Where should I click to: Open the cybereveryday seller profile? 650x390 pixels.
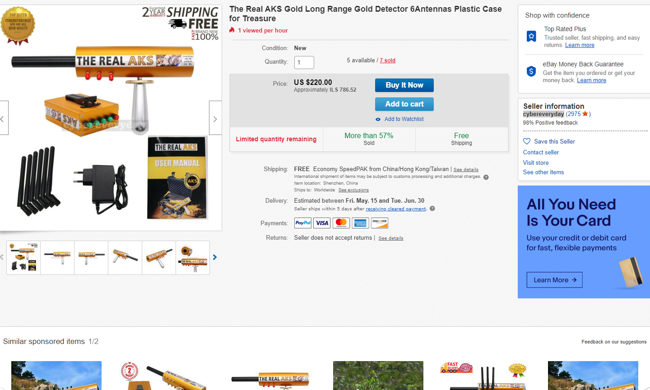[543, 114]
